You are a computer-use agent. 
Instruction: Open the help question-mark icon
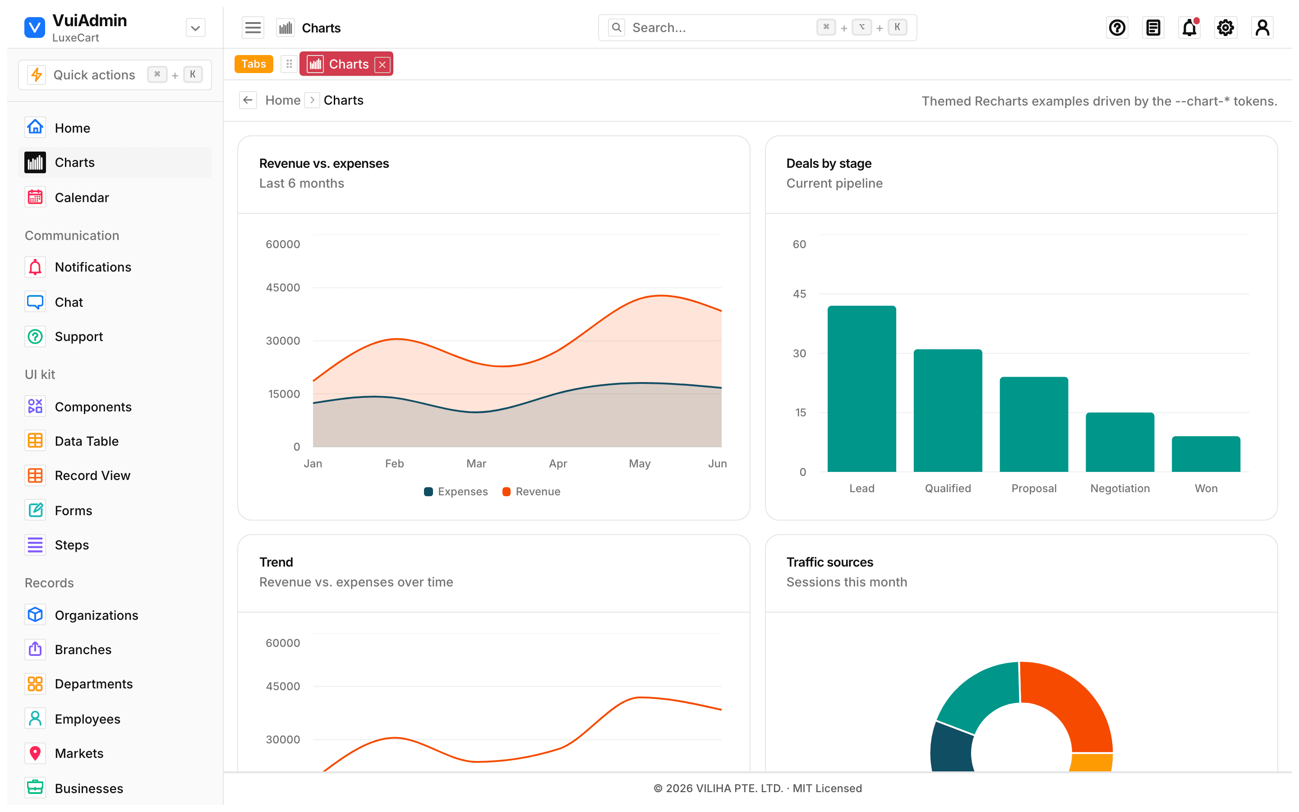click(x=1116, y=28)
